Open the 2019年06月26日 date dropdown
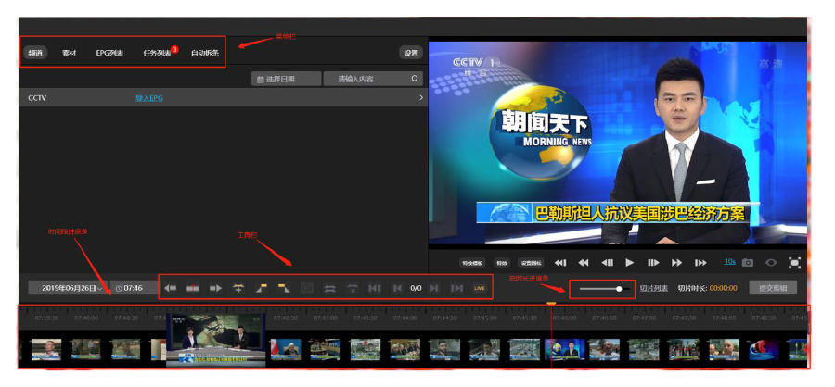Image resolution: width=835 pixels, height=387 pixels. point(67,288)
